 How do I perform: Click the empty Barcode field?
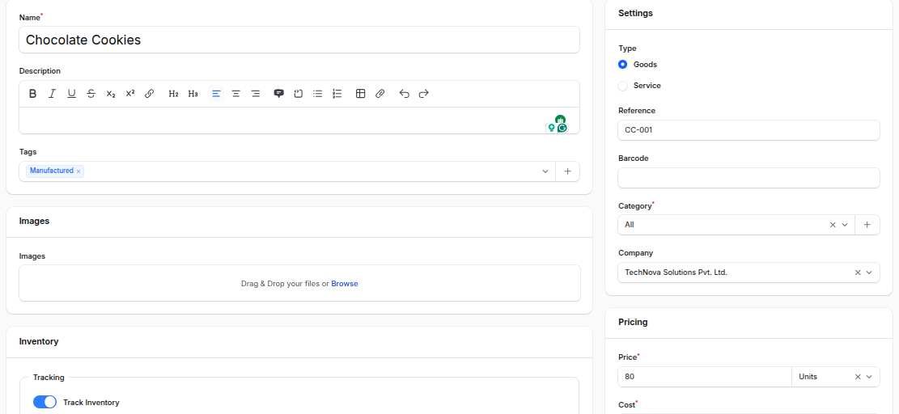(748, 178)
